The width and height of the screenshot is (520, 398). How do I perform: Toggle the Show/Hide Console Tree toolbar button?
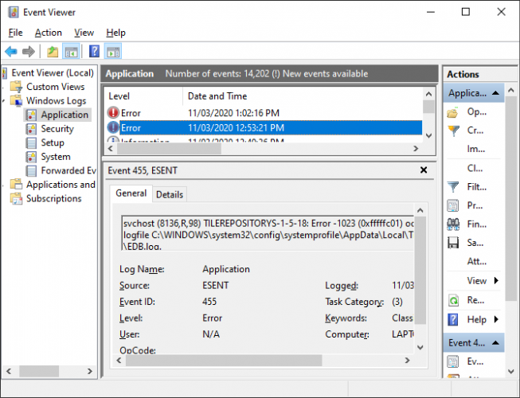coord(72,52)
